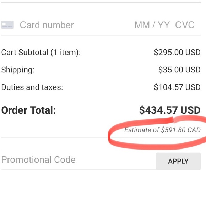Select the MM / YY expiry field

coord(152,25)
